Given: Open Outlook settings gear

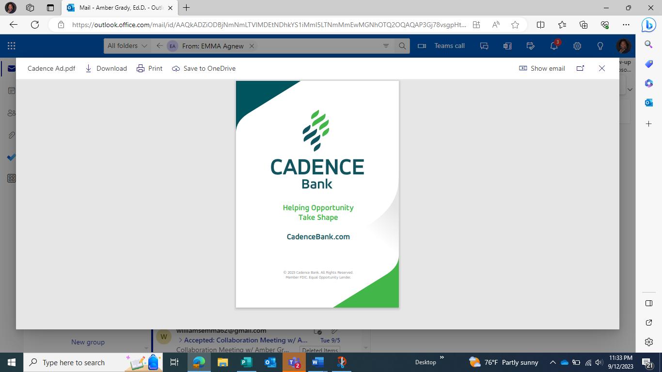Looking at the screenshot, I should pos(577,46).
